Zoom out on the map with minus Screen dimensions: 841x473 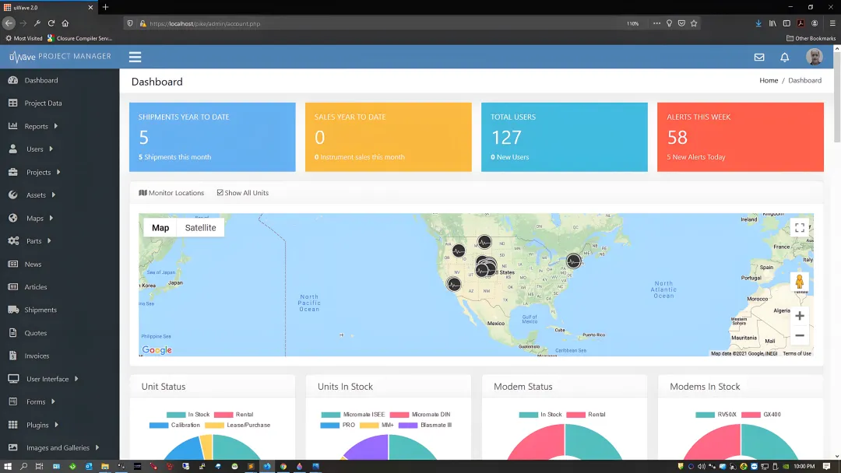coord(799,336)
